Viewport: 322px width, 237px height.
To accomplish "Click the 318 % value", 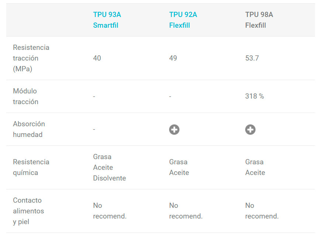I will (254, 96).
